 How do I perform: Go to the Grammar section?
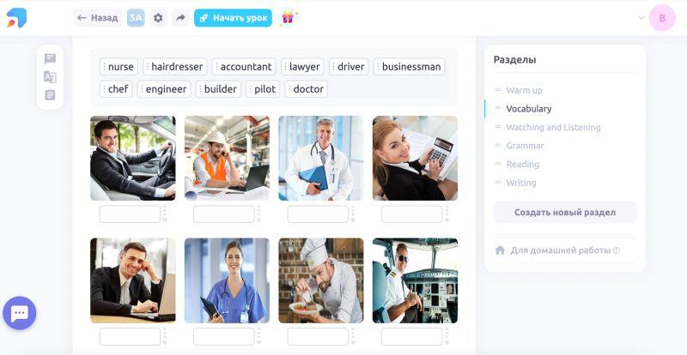click(x=525, y=146)
